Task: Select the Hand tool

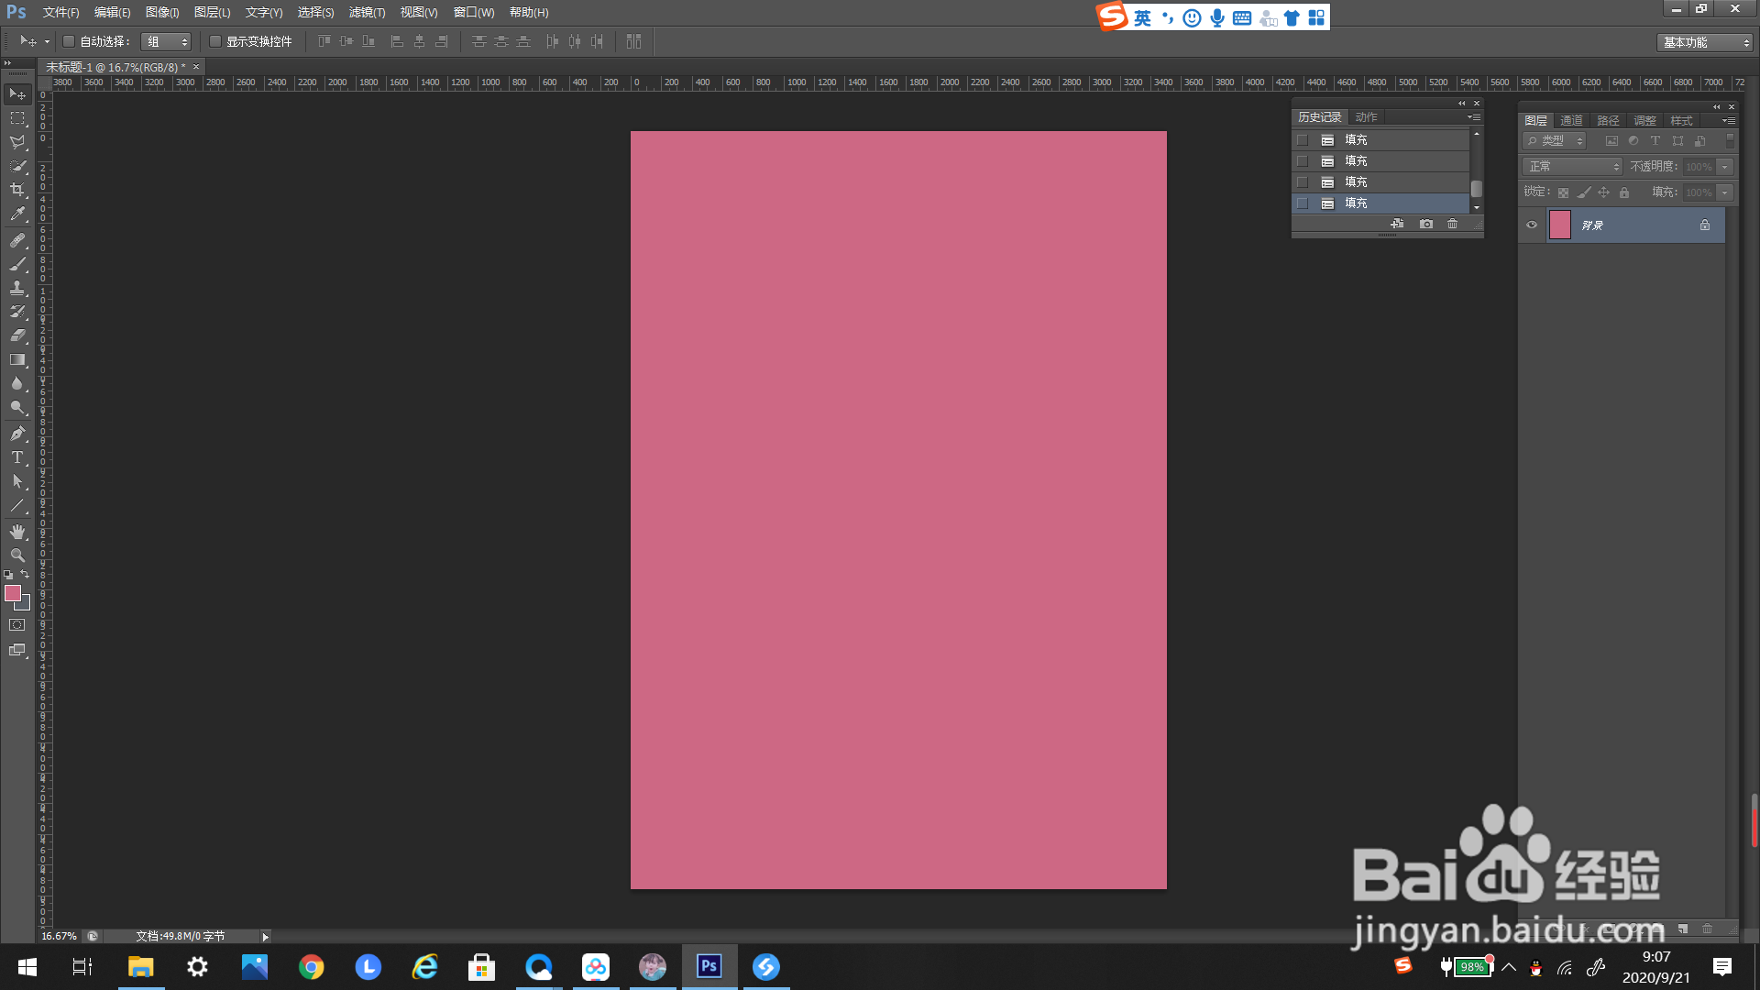Action: [17, 532]
